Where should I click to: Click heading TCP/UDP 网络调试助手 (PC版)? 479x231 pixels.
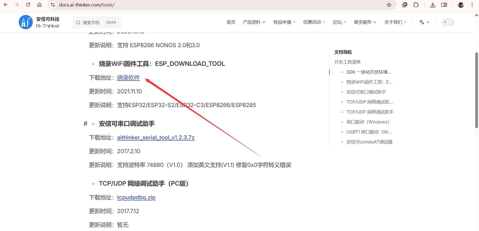144,184
